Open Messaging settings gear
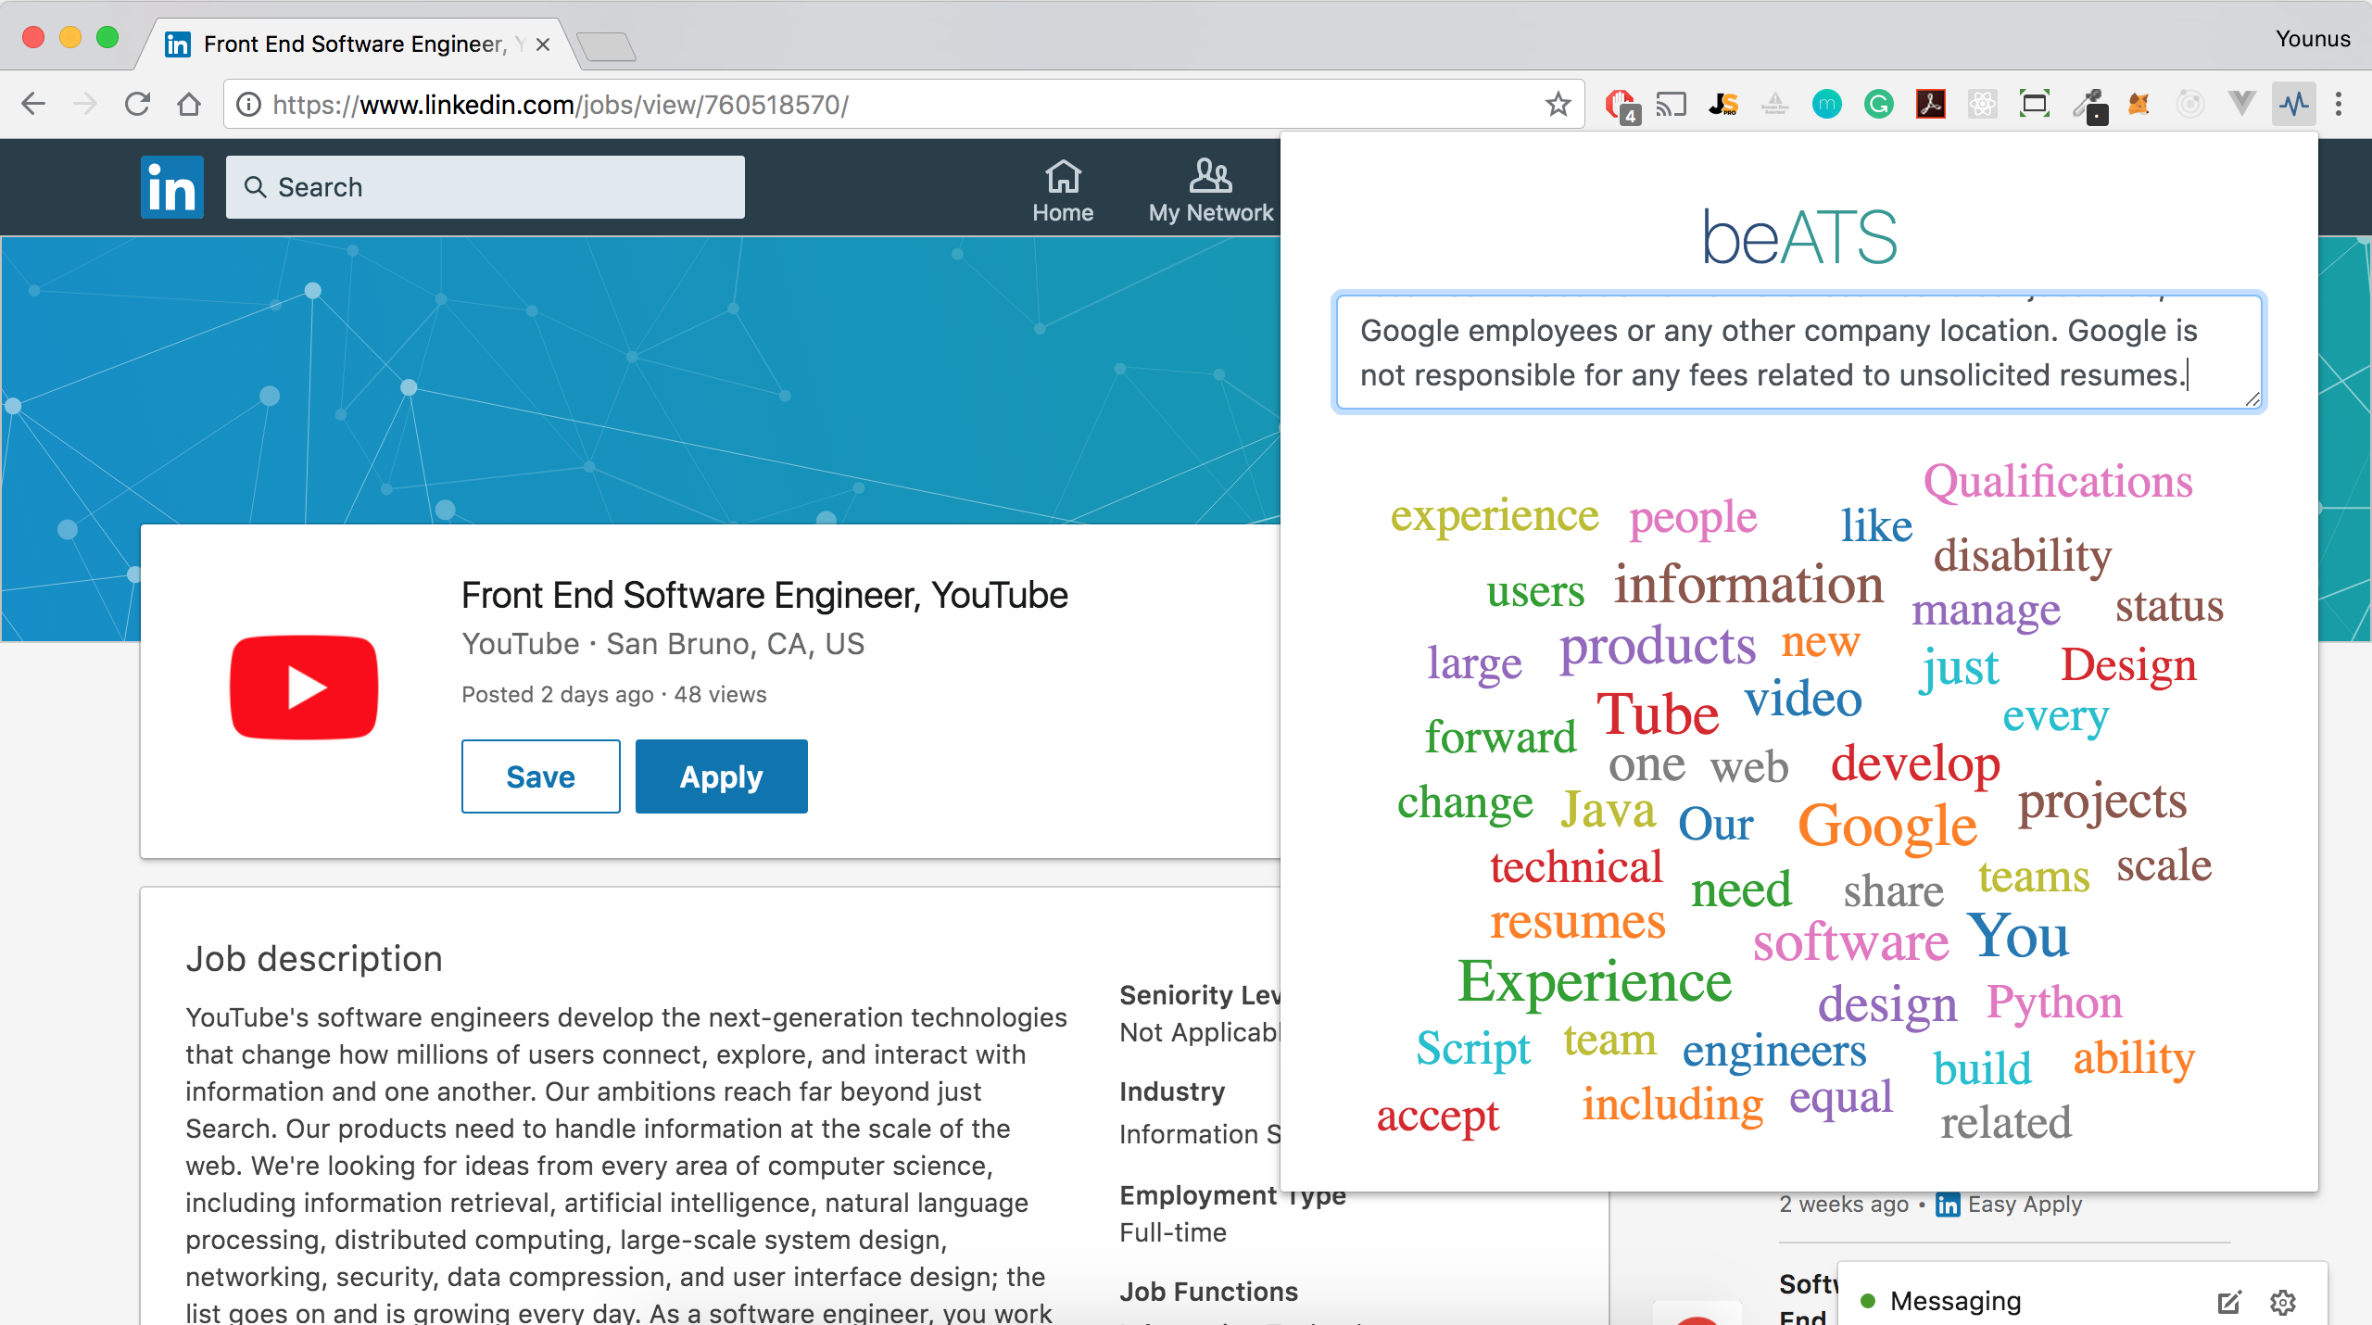 [2283, 1302]
